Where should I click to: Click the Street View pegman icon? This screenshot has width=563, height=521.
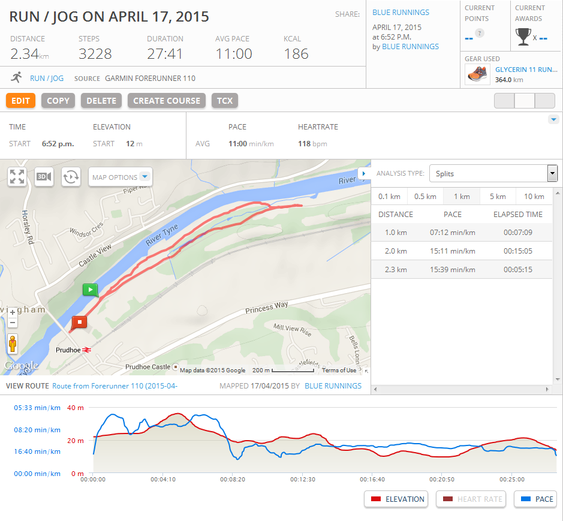coord(13,344)
